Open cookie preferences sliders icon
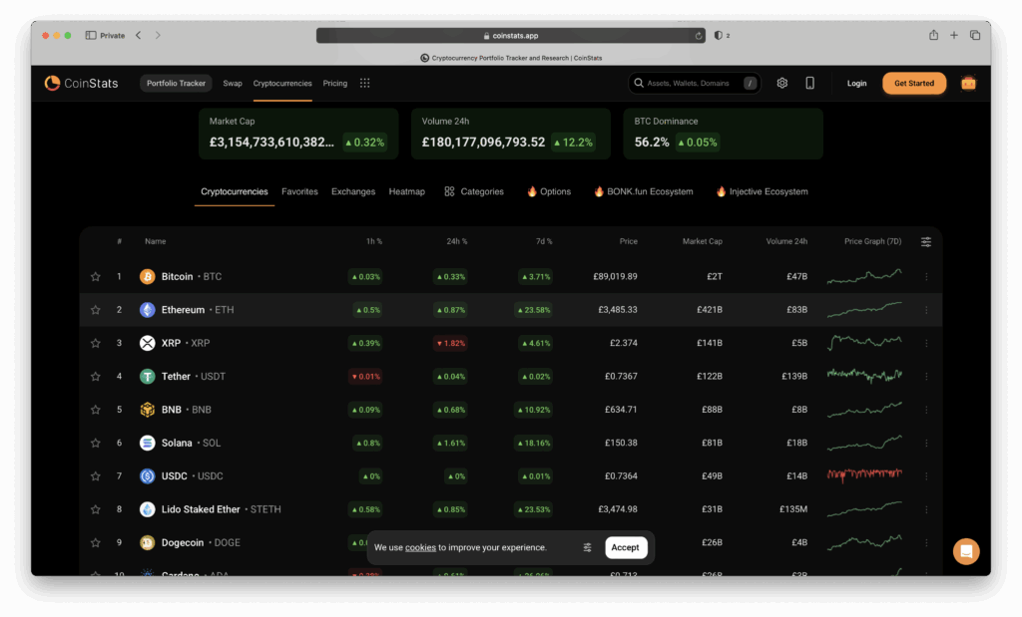 click(588, 547)
